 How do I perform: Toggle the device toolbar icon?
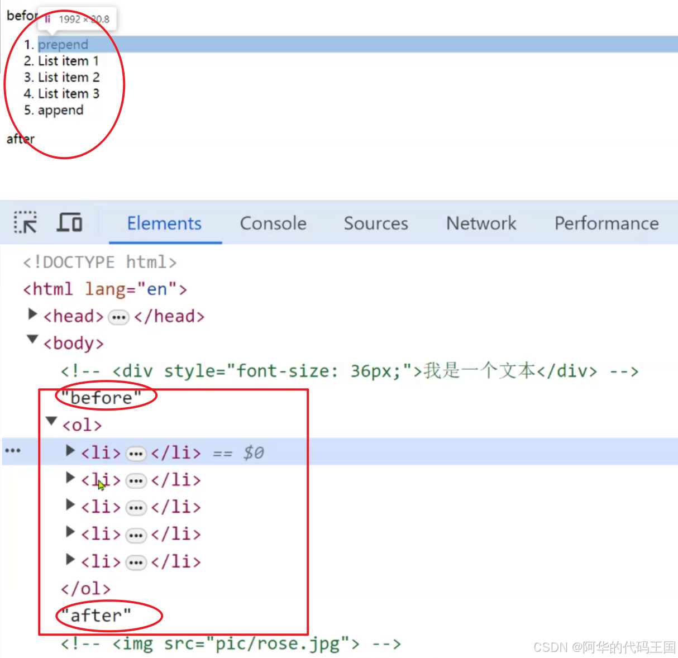point(70,222)
